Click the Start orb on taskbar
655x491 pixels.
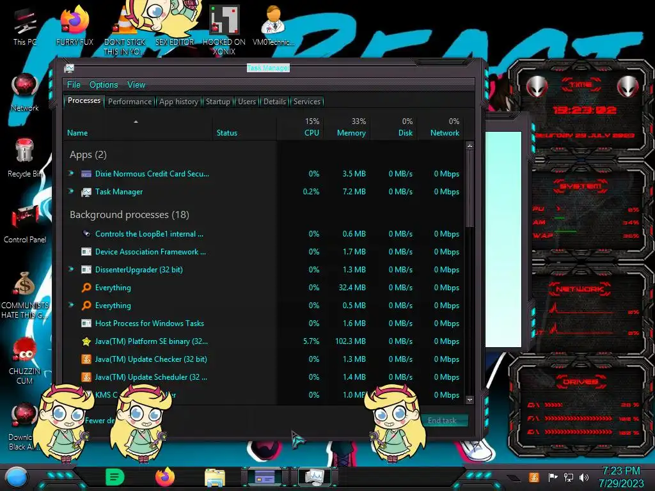click(x=16, y=477)
